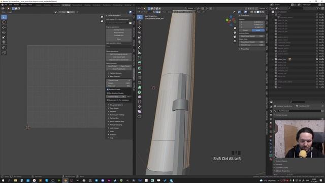Expand the Basic Options section
Image resolution: width=325 pixels, height=183 pixels.
tap(114, 76)
